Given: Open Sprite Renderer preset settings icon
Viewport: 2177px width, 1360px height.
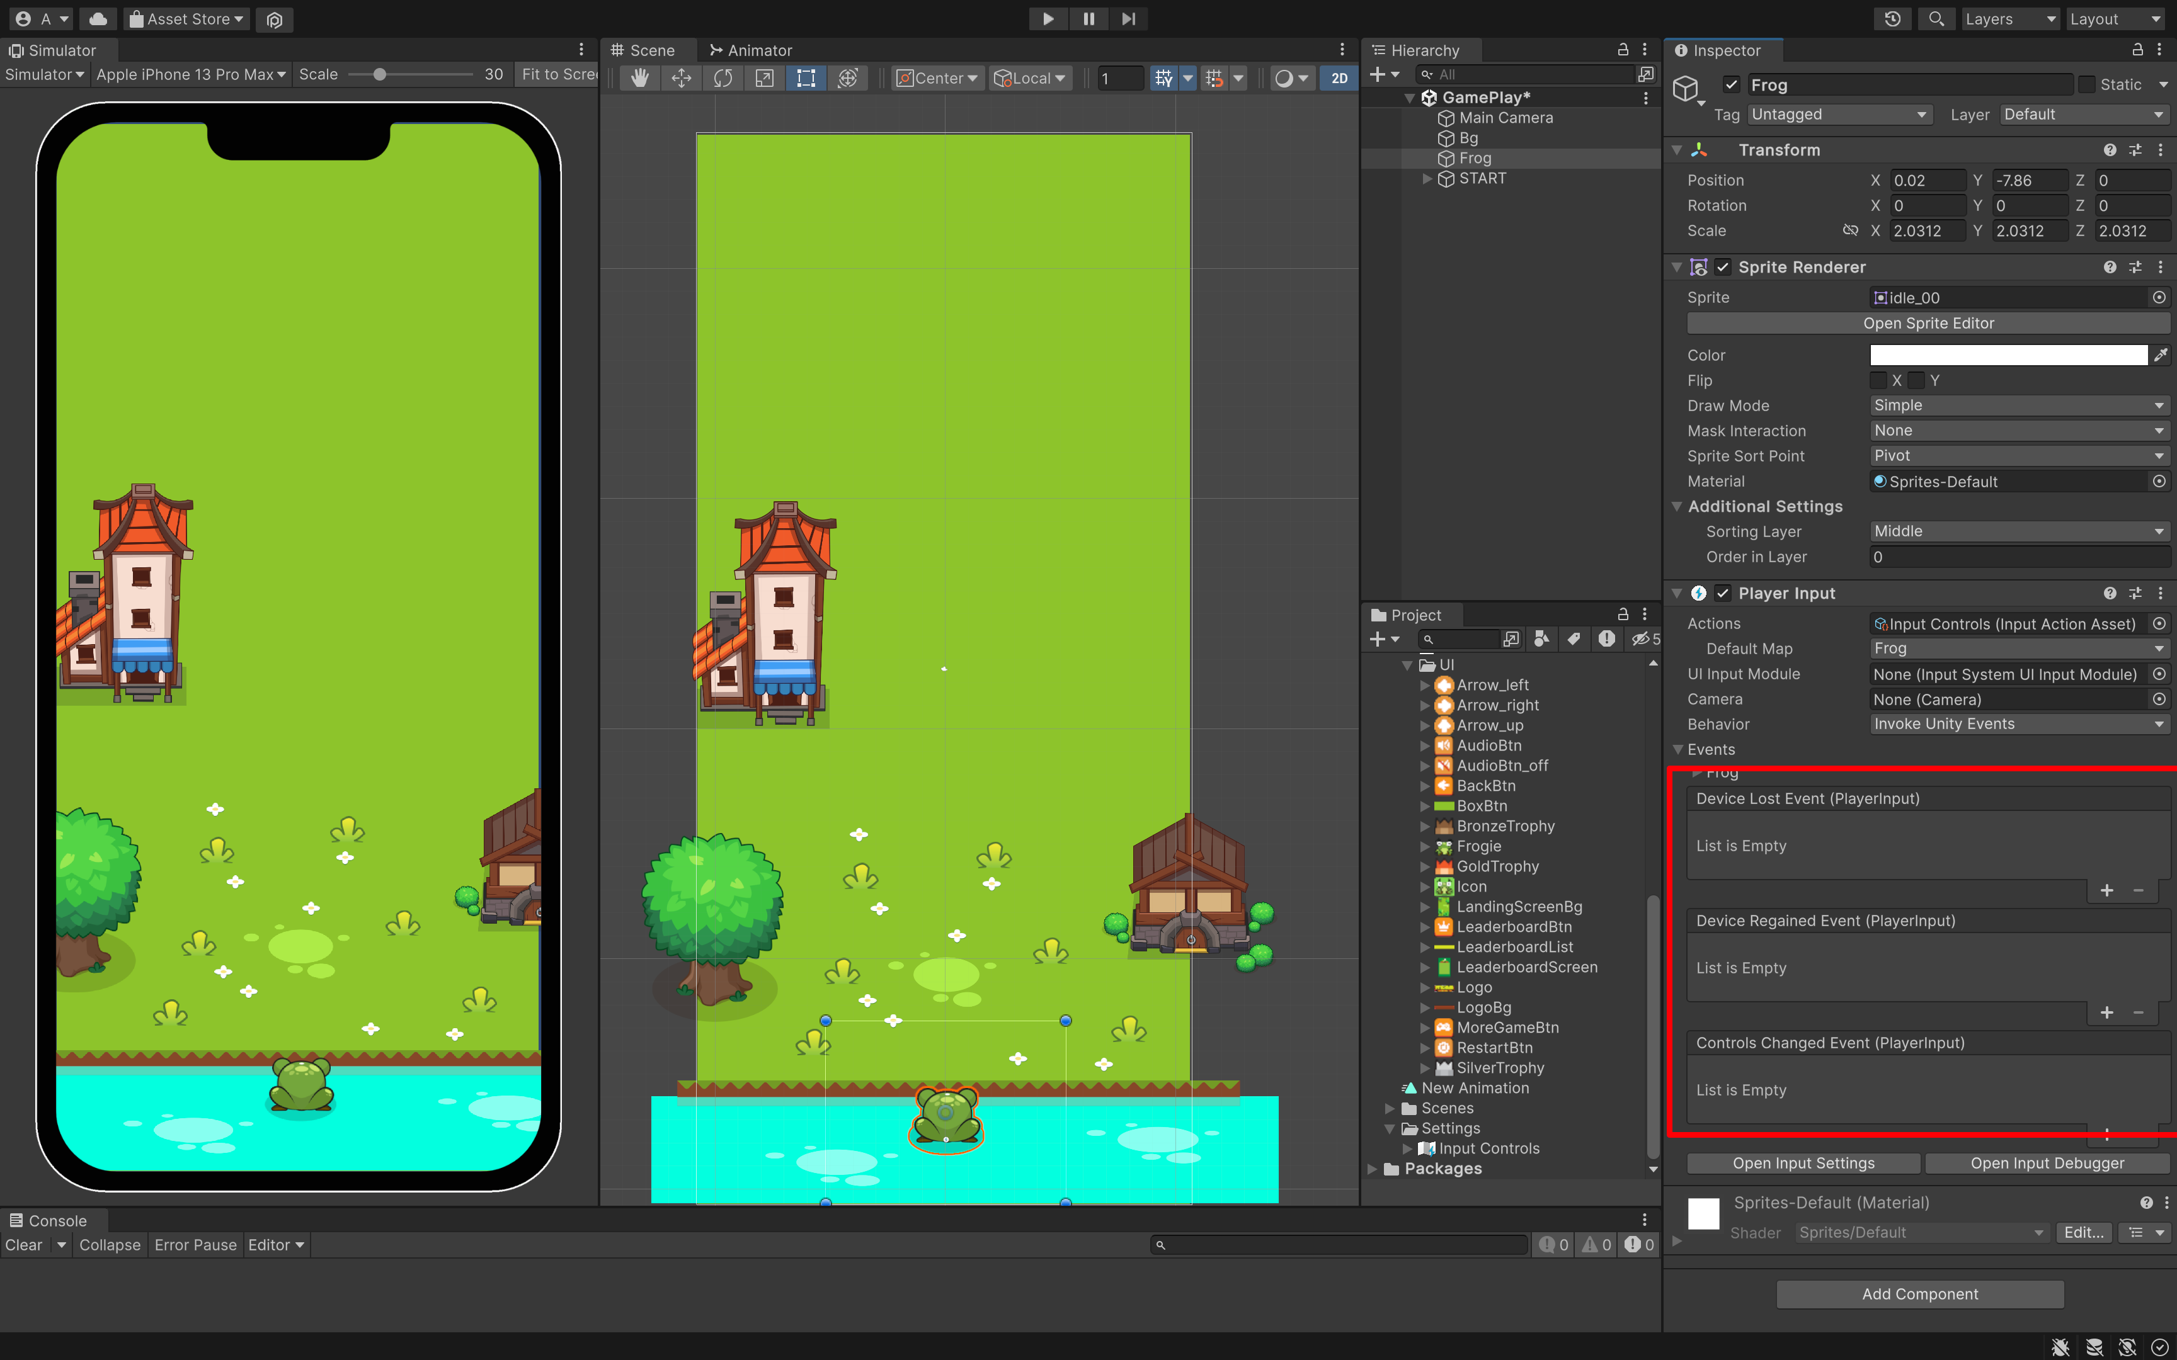Looking at the screenshot, I should (2135, 267).
